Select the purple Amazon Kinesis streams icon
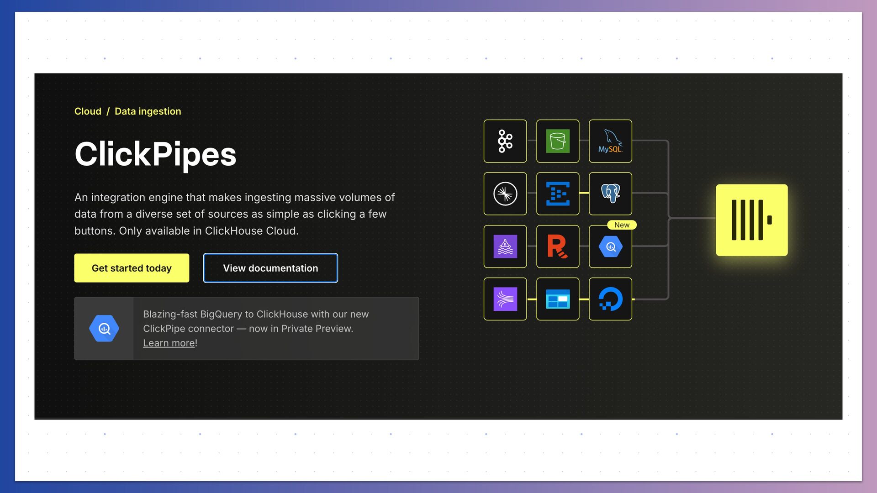The height and width of the screenshot is (493, 877). pyautogui.click(x=505, y=299)
